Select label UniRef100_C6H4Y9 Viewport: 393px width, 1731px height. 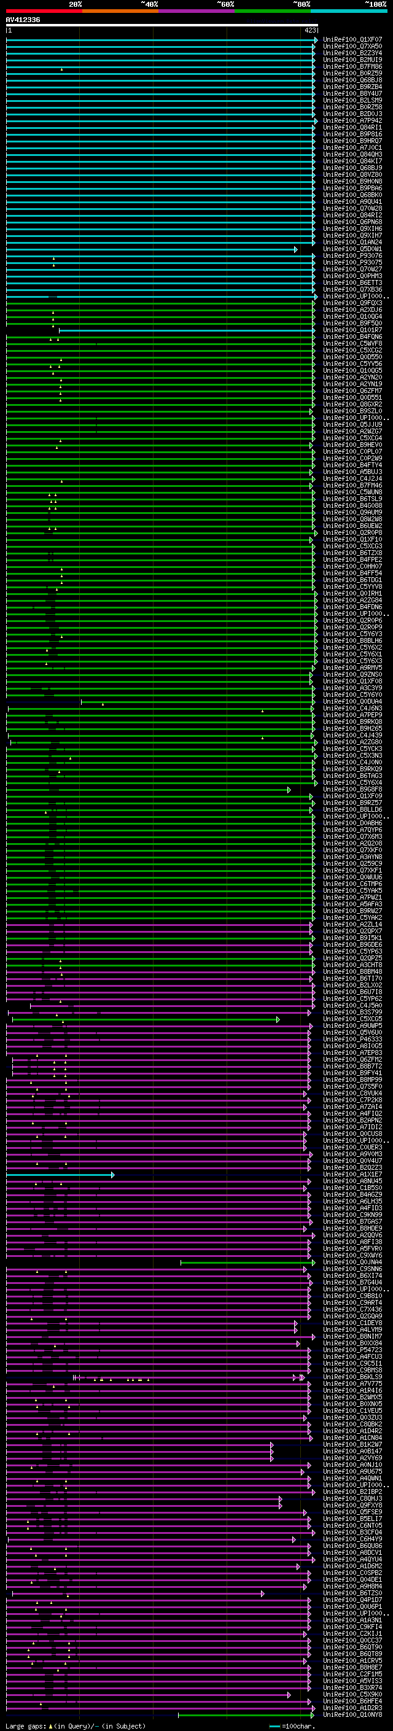coord(352,1539)
